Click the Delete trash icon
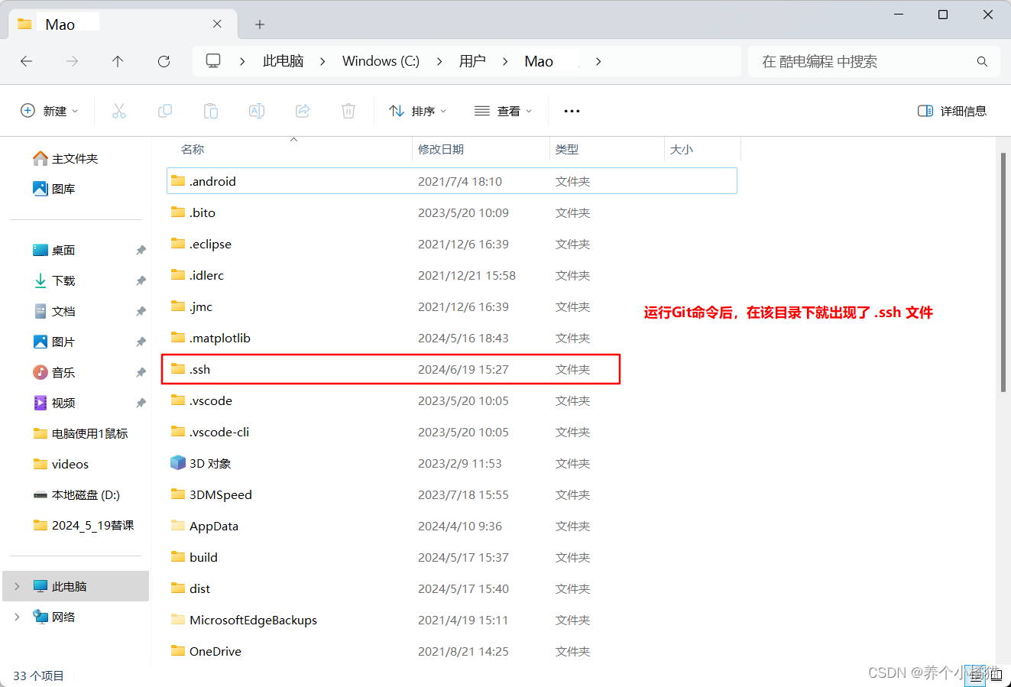 click(x=348, y=111)
